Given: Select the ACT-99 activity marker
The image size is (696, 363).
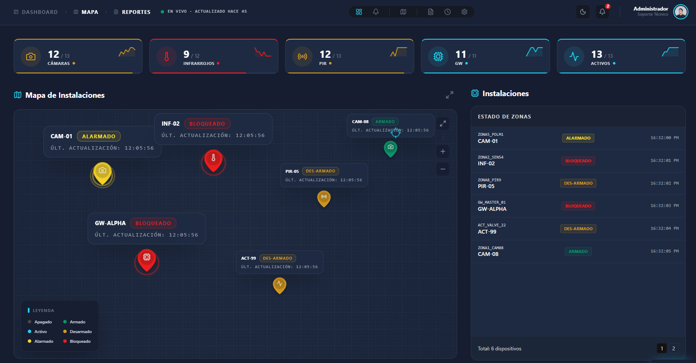Looking at the screenshot, I should 280,285.
